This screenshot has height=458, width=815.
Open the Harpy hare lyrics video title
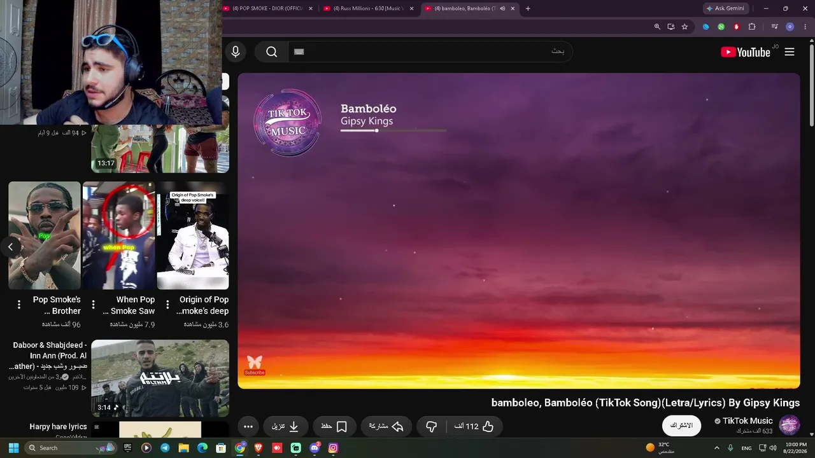[x=58, y=427]
